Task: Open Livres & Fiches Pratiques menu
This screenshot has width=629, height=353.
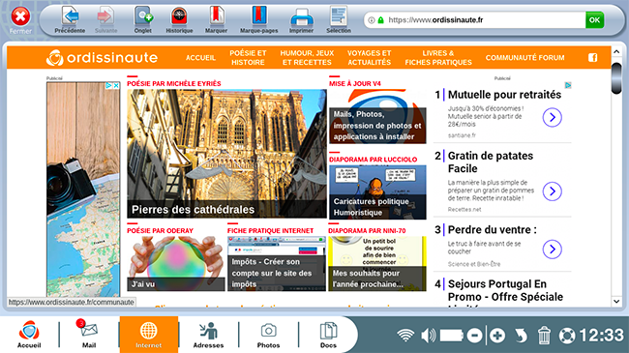Action: pyautogui.click(x=438, y=58)
